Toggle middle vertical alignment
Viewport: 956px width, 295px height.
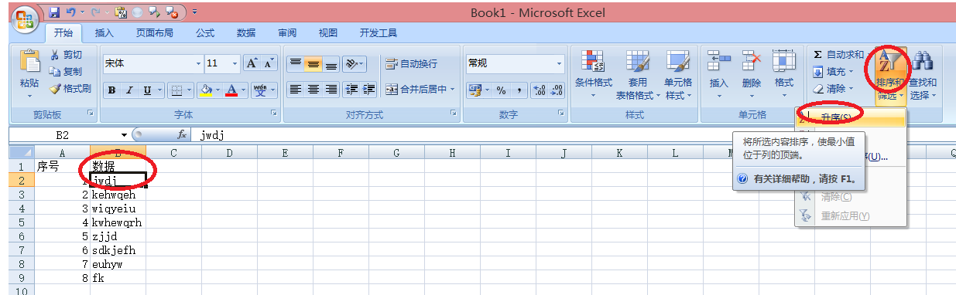click(x=313, y=63)
